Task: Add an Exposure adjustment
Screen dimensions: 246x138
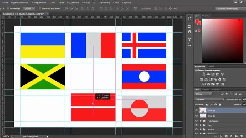Action: click(x=218, y=74)
